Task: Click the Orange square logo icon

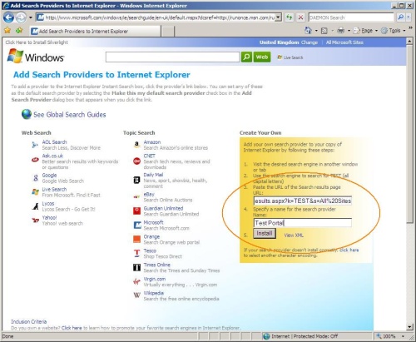Action: pos(137,239)
